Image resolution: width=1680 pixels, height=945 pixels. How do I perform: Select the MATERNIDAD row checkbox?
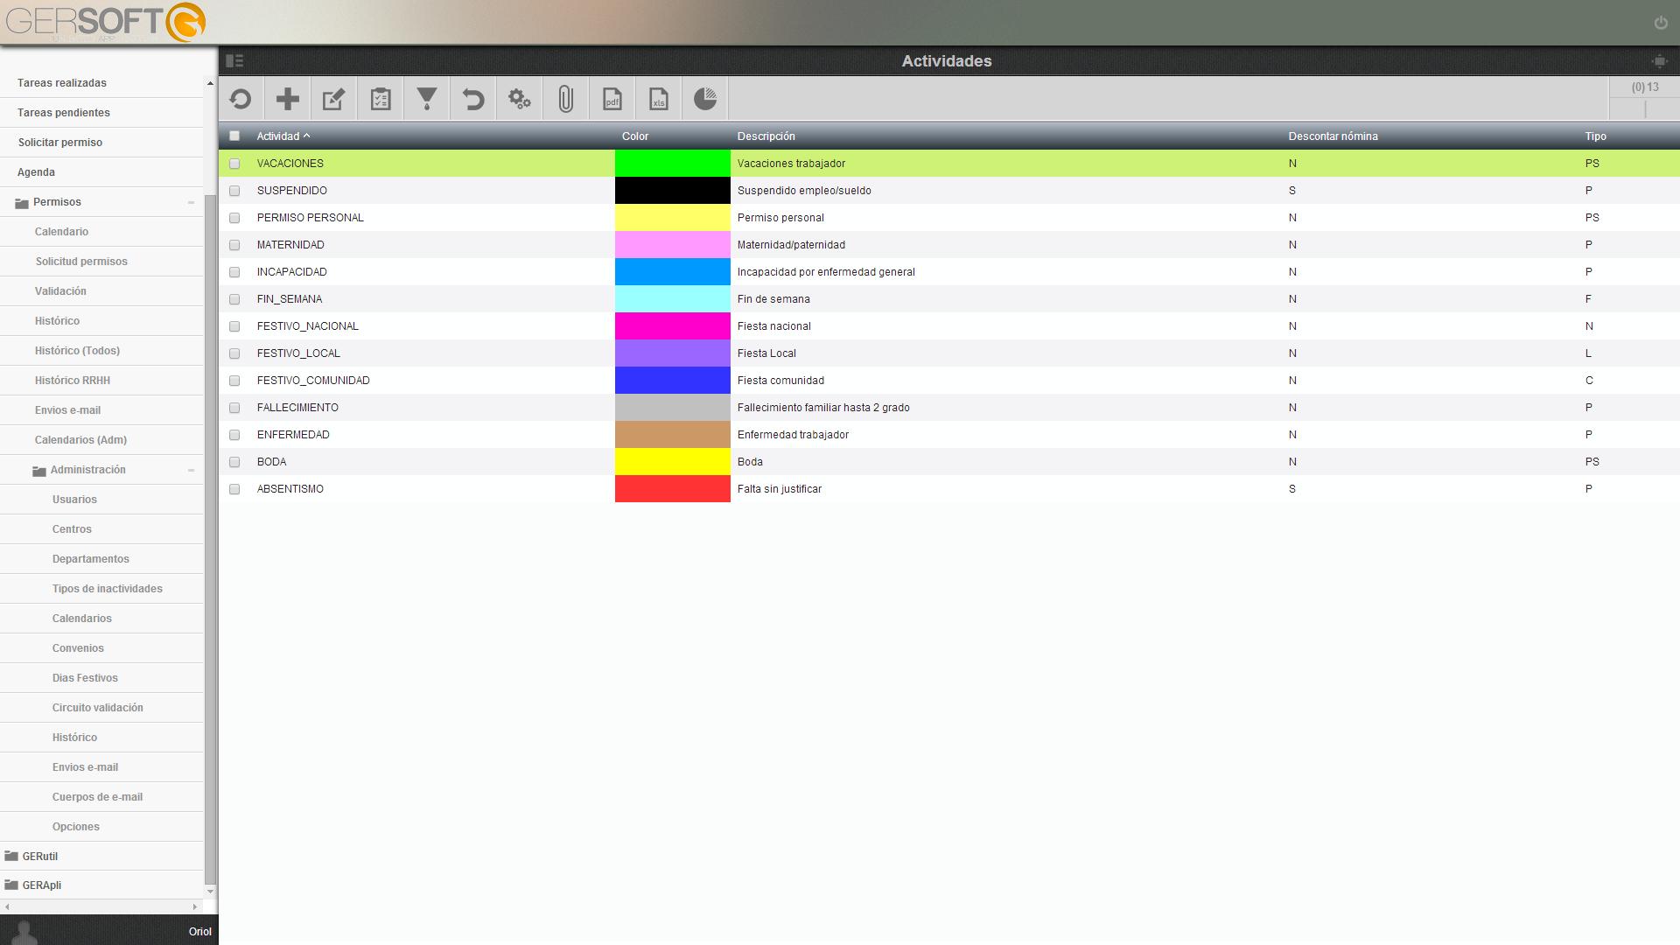(x=234, y=245)
